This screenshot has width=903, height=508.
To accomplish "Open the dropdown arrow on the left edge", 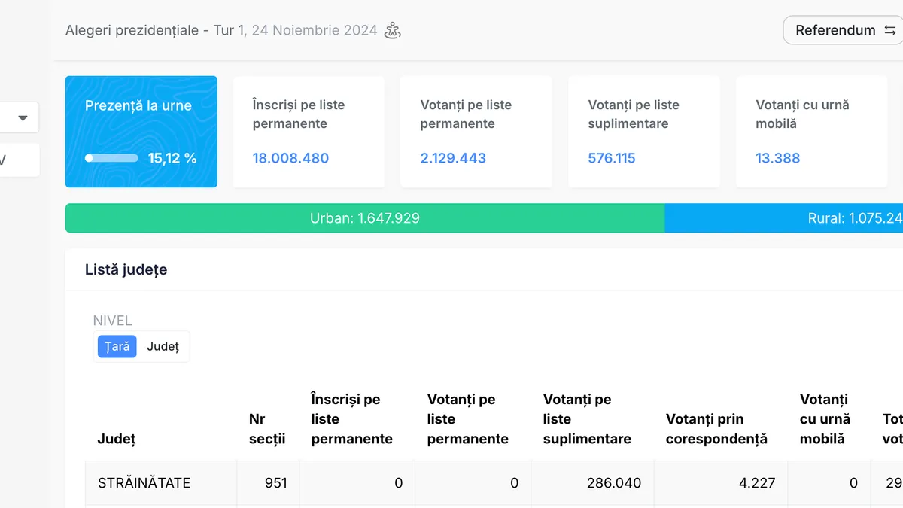I will click(x=23, y=118).
